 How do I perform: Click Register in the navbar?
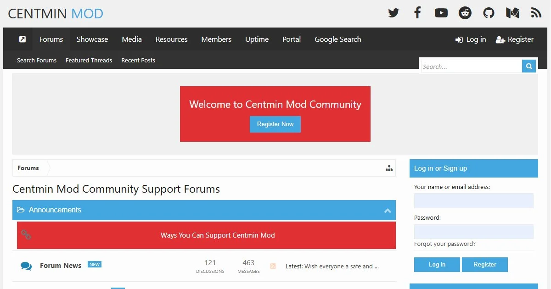[515, 39]
